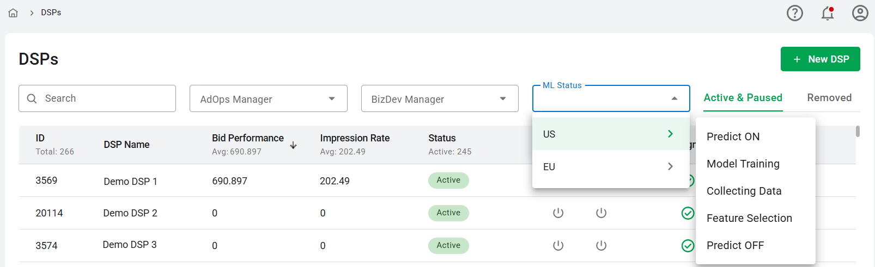Image resolution: width=875 pixels, height=267 pixels.
Task: Click the home icon in the breadcrumb
Action: [x=13, y=13]
